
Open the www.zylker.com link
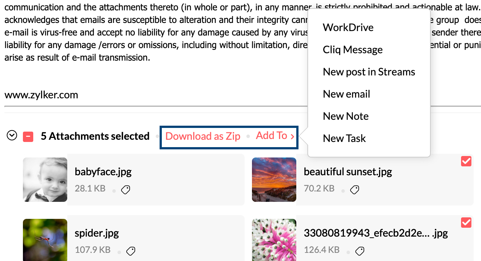coord(41,95)
